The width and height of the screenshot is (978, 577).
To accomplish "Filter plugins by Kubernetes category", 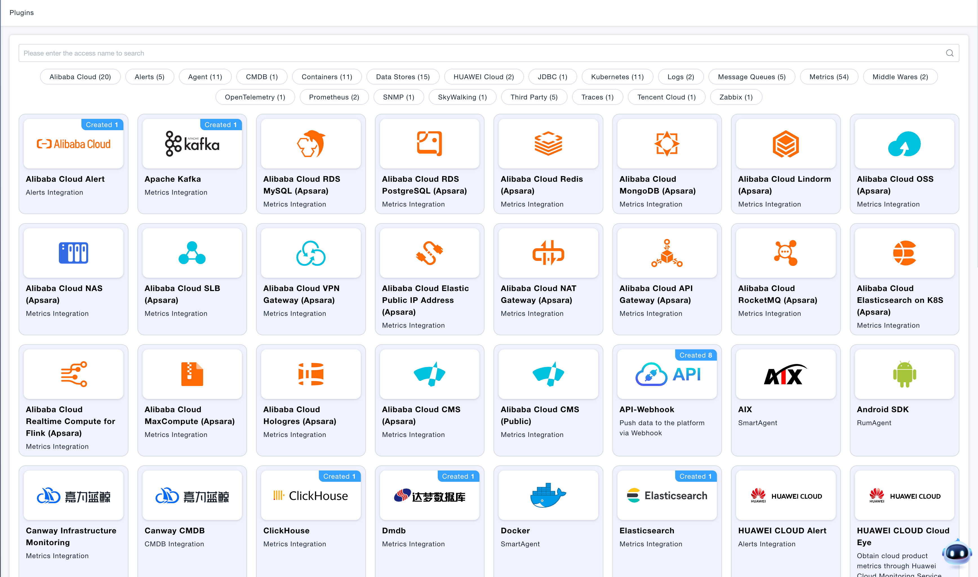I will pos(617,77).
